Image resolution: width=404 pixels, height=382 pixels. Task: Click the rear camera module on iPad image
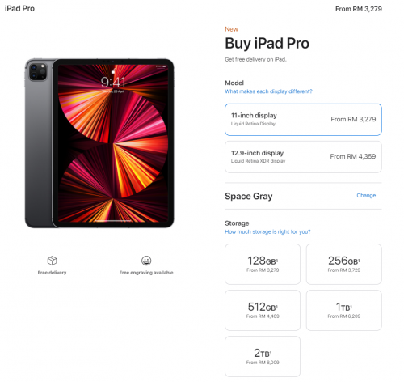tap(37, 71)
